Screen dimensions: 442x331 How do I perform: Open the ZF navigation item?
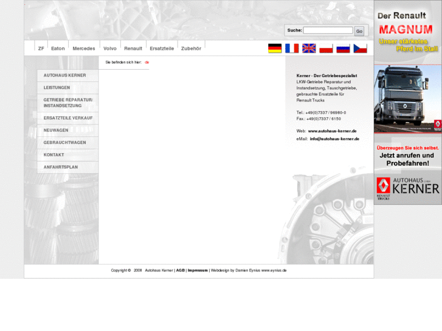pos(41,49)
